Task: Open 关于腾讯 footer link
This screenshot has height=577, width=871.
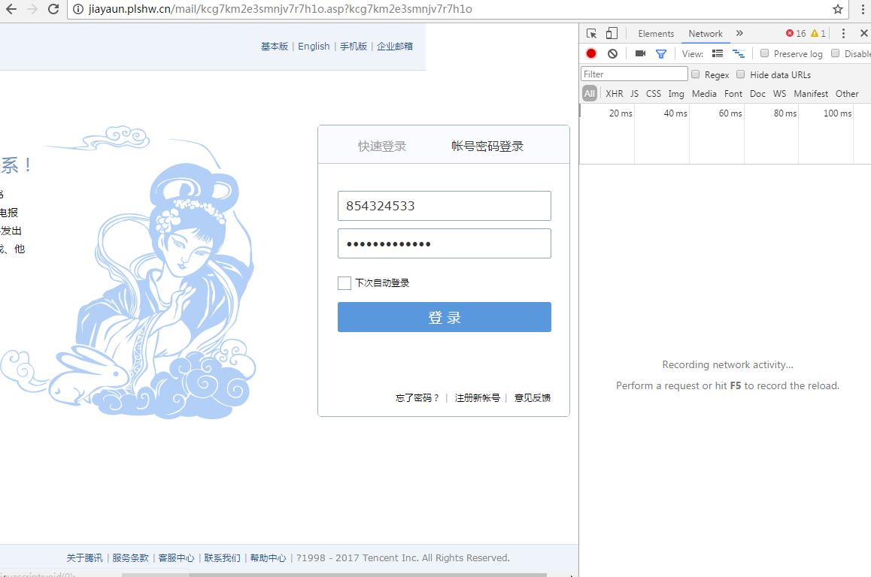Action: coord(84,557)
